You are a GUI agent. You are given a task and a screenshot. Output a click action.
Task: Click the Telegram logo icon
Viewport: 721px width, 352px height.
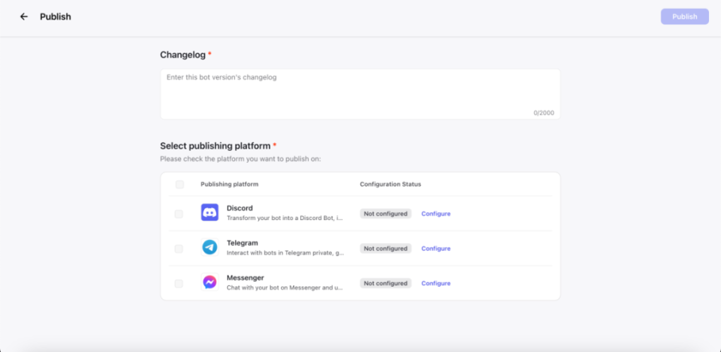tap(210, 248)
